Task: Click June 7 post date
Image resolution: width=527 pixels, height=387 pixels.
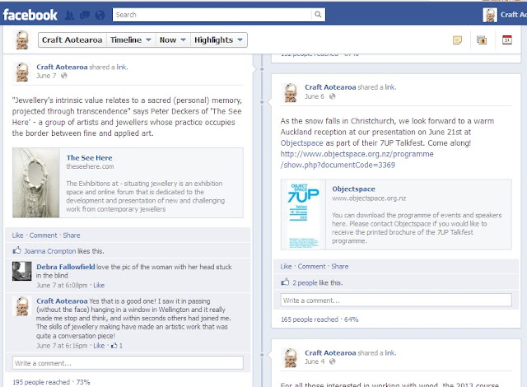Action: click(x=46, y=76)
